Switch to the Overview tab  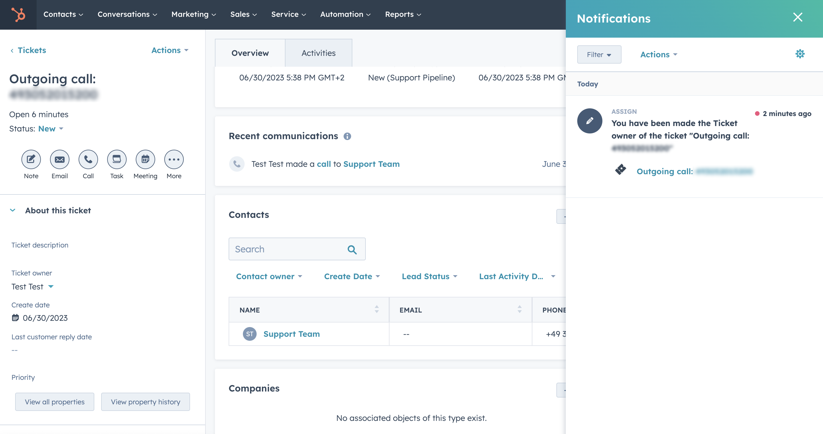pyautogui.click(x=250, y=53)
